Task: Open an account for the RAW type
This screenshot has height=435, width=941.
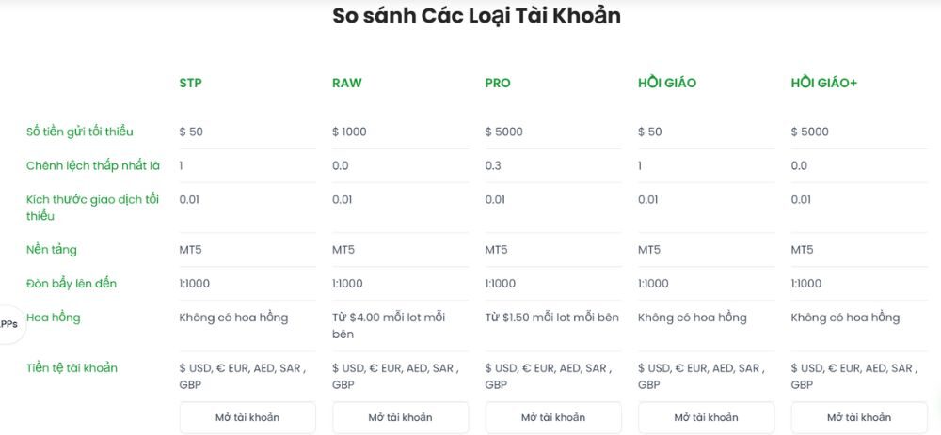Action: click(x=400, y=417)
